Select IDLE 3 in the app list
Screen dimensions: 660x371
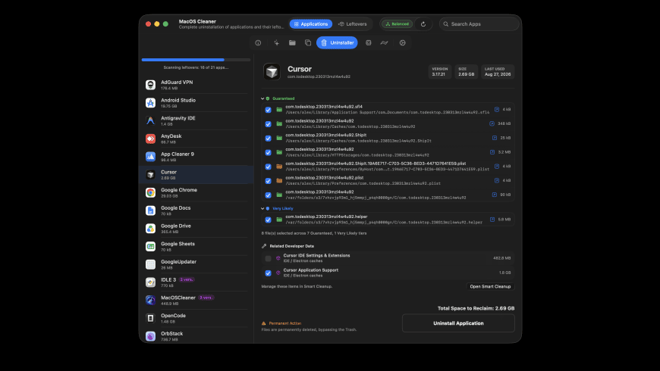pyautogui.click(x=196, y=282)
